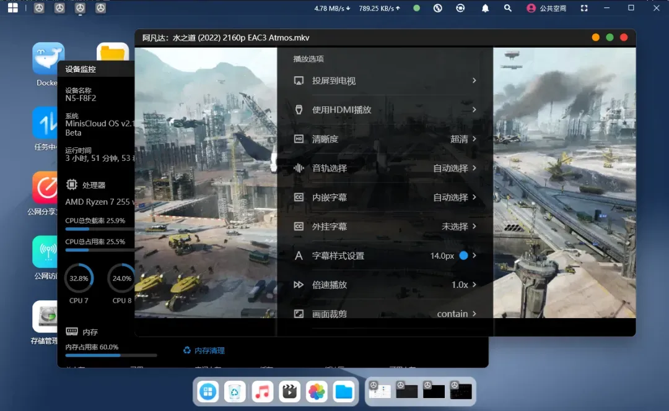Open the Docker desktop icon
The image size is (669, 411).
pyautogui.click(x=48, y=59)
